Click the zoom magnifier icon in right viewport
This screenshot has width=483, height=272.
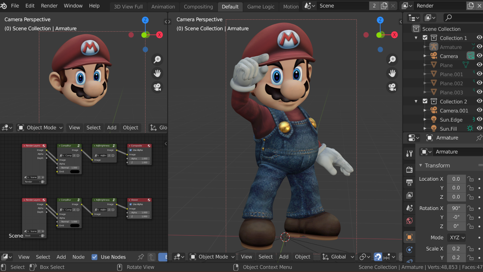coord(392,60)
